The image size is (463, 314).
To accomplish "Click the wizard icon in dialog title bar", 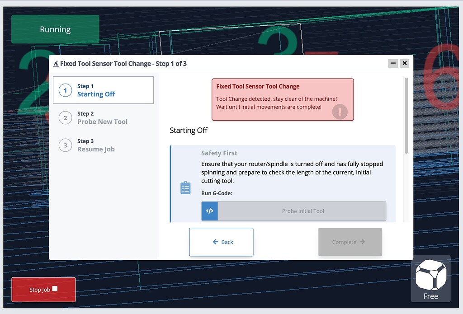I will 56,64.
